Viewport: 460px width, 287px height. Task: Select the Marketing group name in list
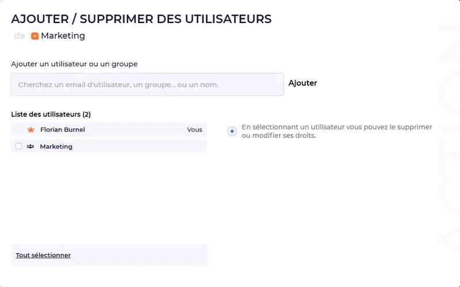tap(56, 147)
